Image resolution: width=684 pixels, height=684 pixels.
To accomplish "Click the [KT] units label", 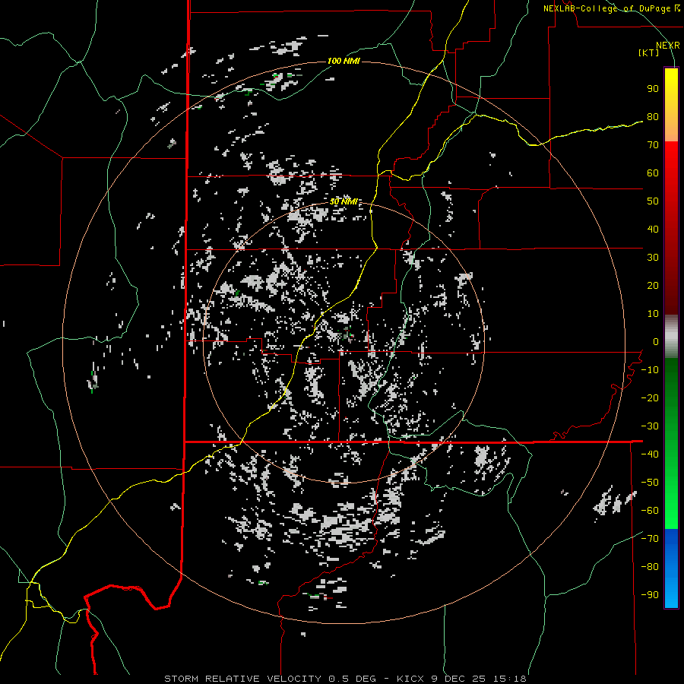I will pos(649,52).
